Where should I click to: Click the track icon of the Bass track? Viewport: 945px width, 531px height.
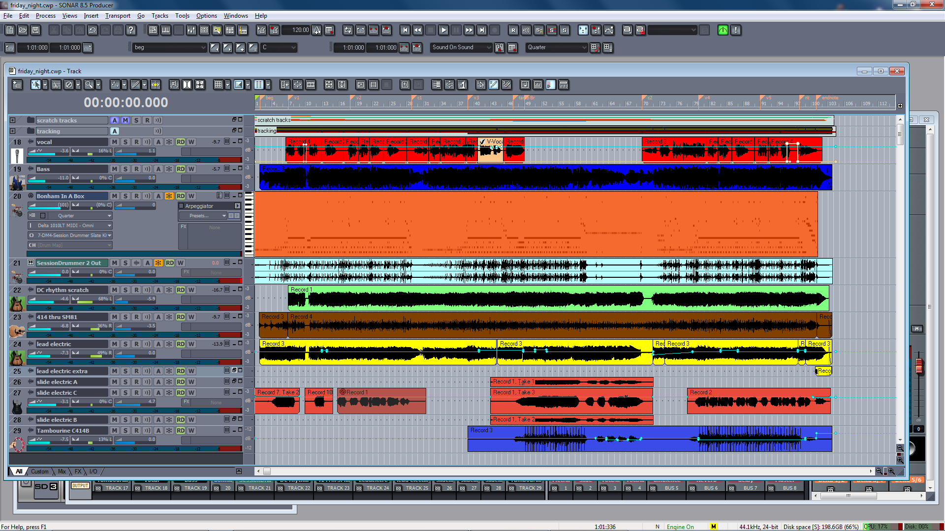coord(17,182)
